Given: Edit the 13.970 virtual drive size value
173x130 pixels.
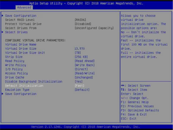Looking at the screenshot, I should [x=80, y=48].
